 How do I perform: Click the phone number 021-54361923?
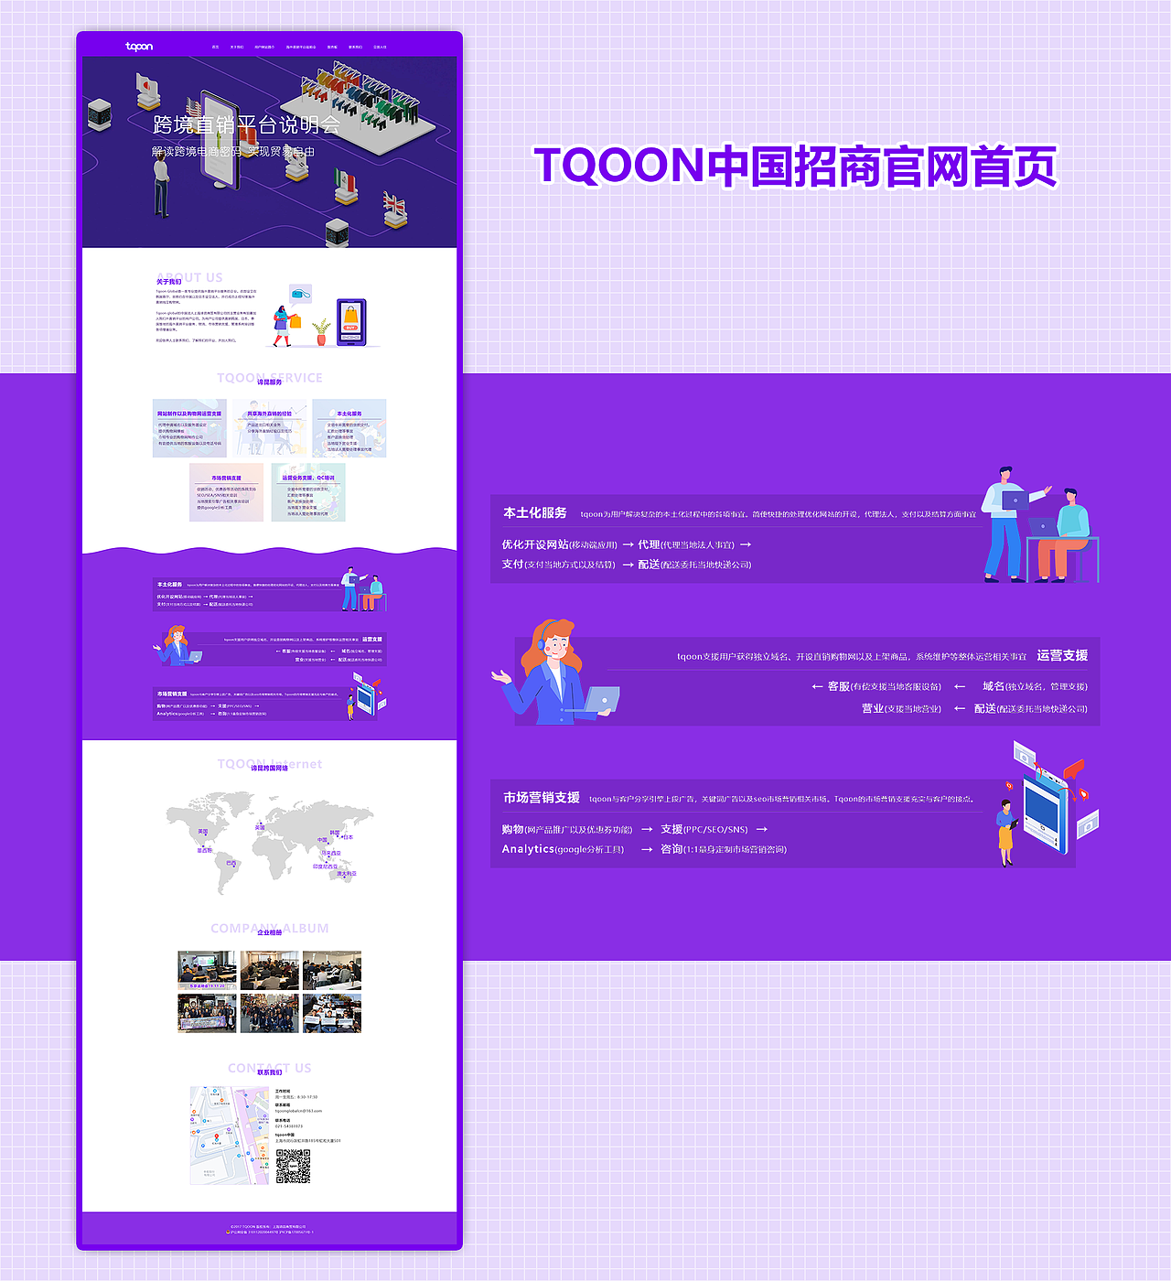coord(289,1126)
